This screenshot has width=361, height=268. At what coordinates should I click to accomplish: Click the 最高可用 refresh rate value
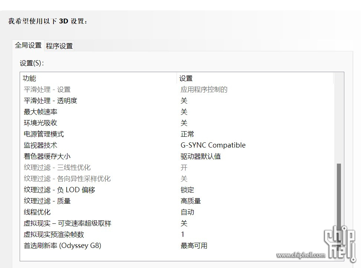[194, 246]
